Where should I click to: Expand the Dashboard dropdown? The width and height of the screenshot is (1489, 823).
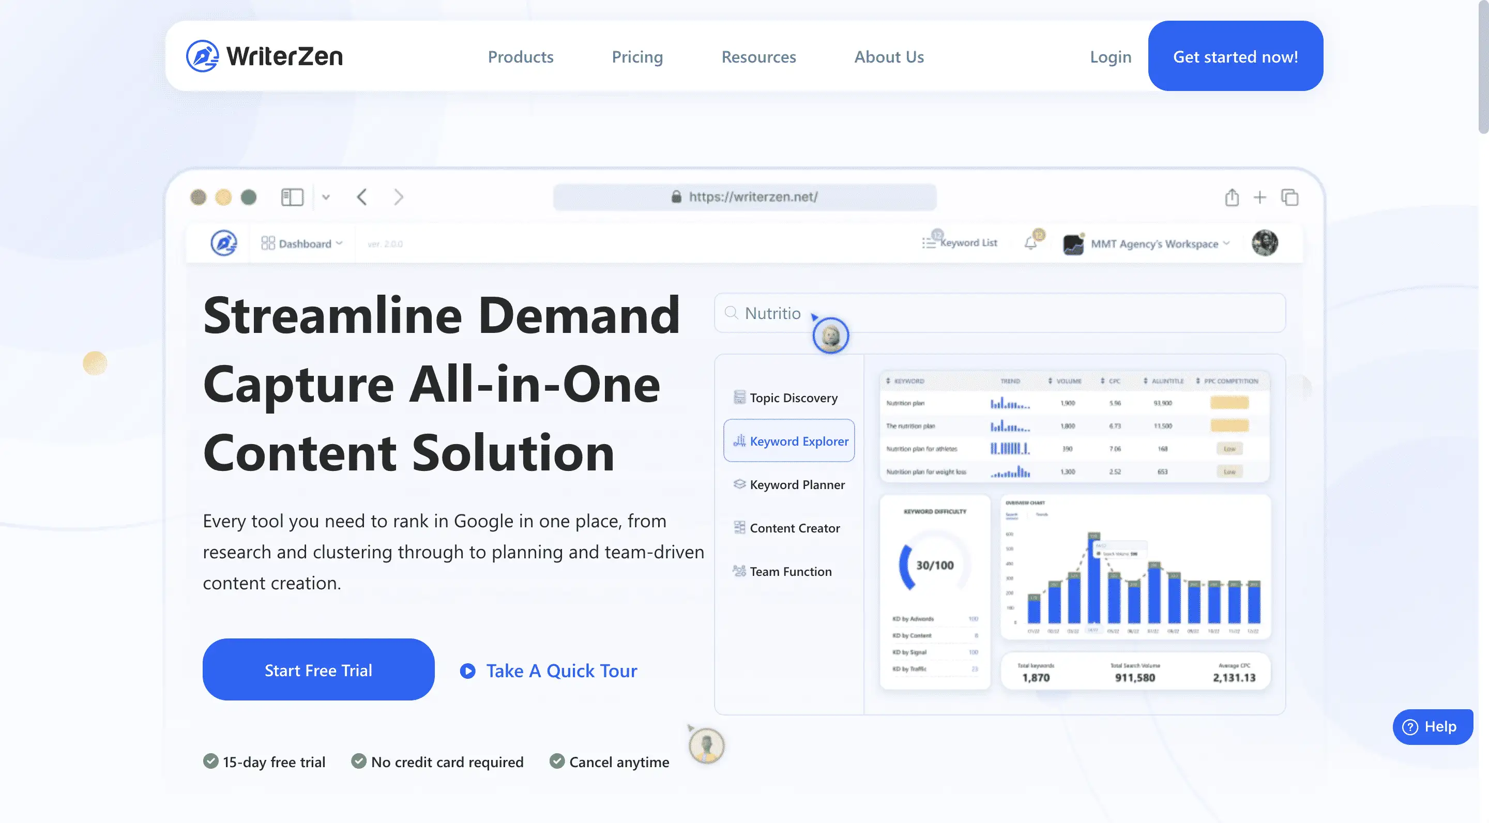tap(303, 243)
